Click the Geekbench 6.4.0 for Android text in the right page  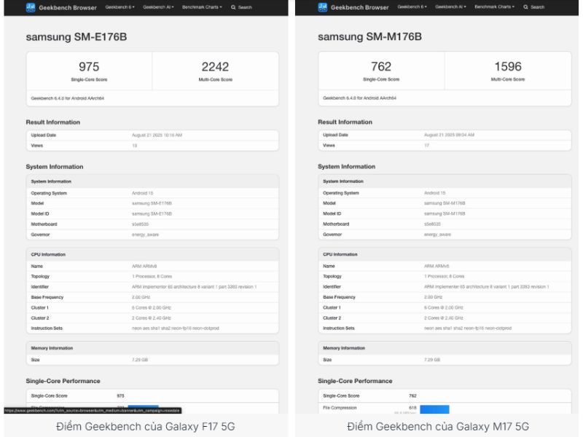[359, 98]
